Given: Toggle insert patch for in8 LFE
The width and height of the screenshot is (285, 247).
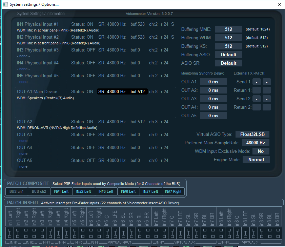Looking at the screenshot, I should [245, 233].
